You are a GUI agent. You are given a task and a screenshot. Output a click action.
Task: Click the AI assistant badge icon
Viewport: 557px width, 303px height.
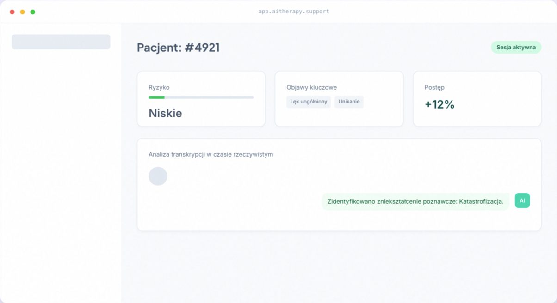(522, 200)
